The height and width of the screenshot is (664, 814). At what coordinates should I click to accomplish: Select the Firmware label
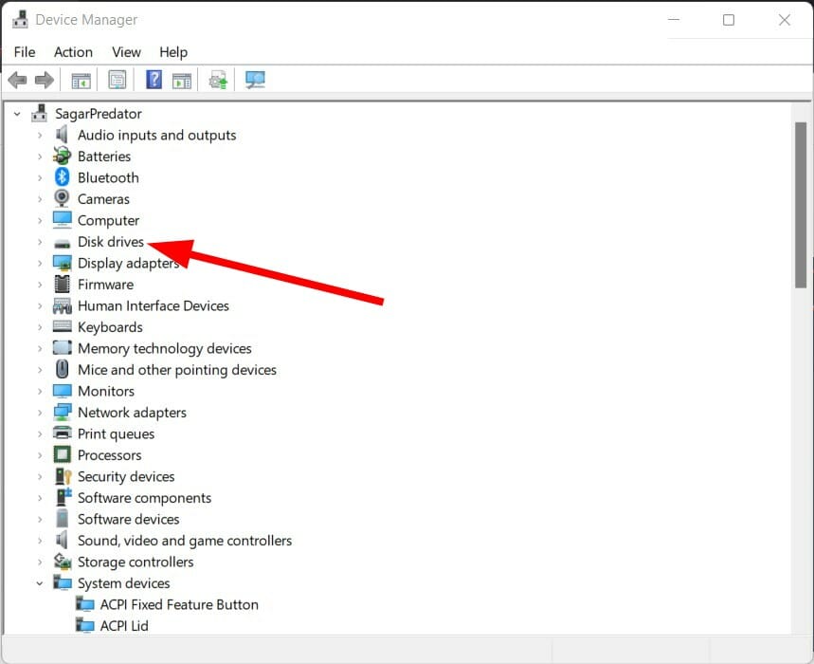pos(105,285)
